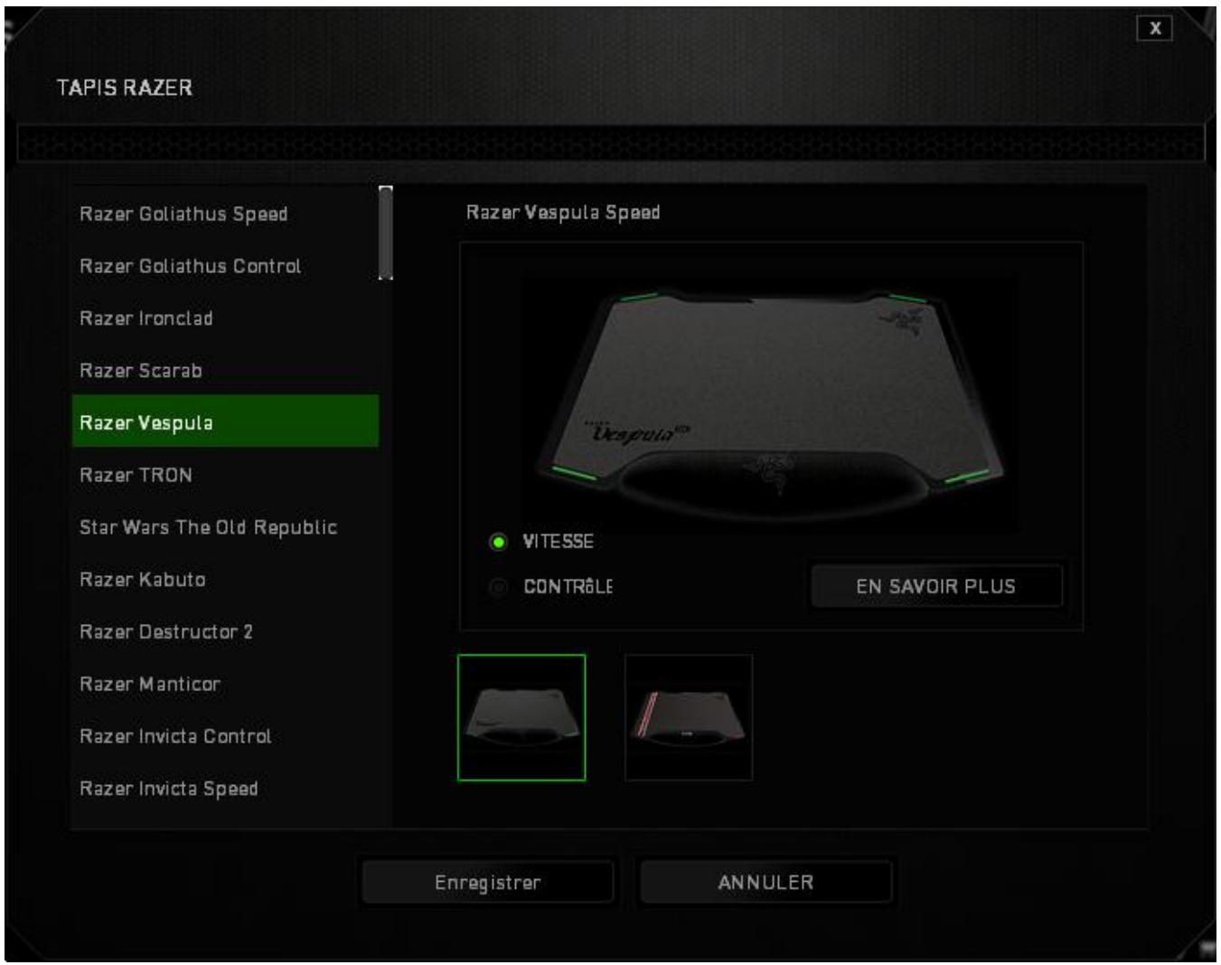Screen dimensions: 1221x965
Task: Open EN SAVOIR PLUS for more info
Action: 935,586
